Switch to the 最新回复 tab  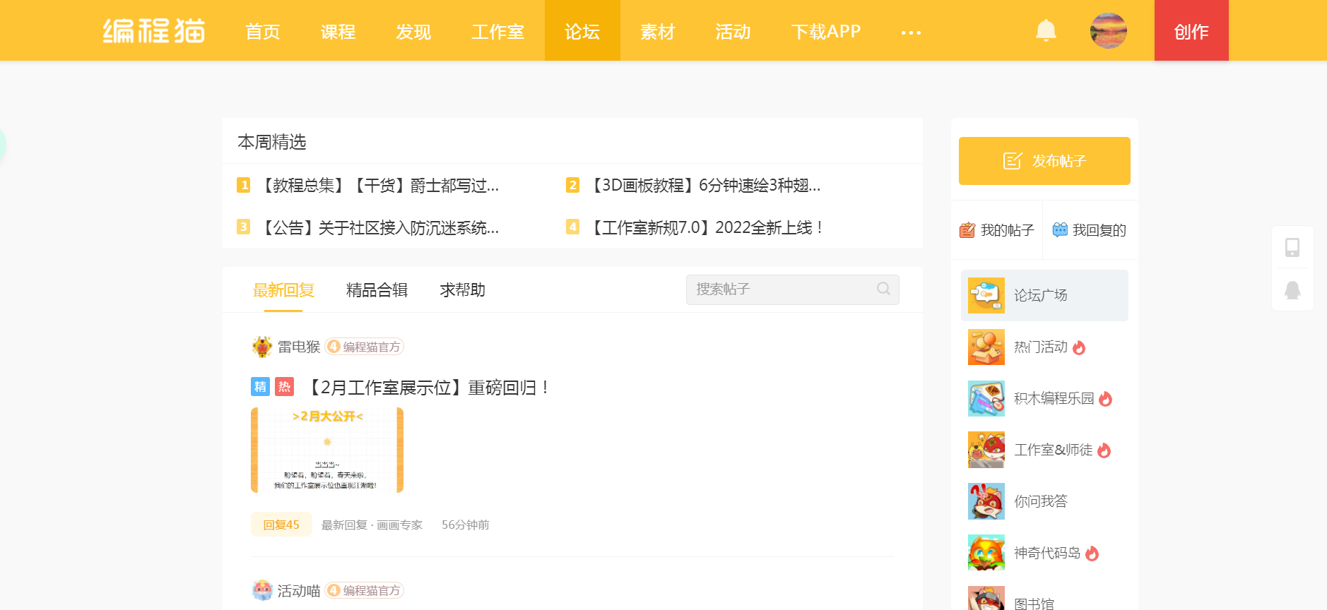click(283, 290)
